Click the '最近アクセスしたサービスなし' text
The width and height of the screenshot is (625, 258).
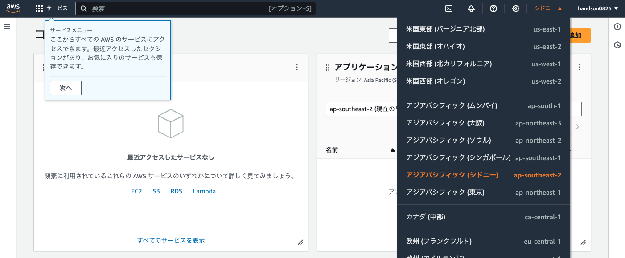pos(171,157)
